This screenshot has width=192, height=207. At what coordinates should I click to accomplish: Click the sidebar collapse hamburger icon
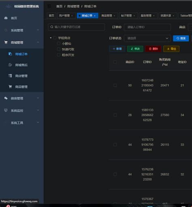tap(49, 6)
